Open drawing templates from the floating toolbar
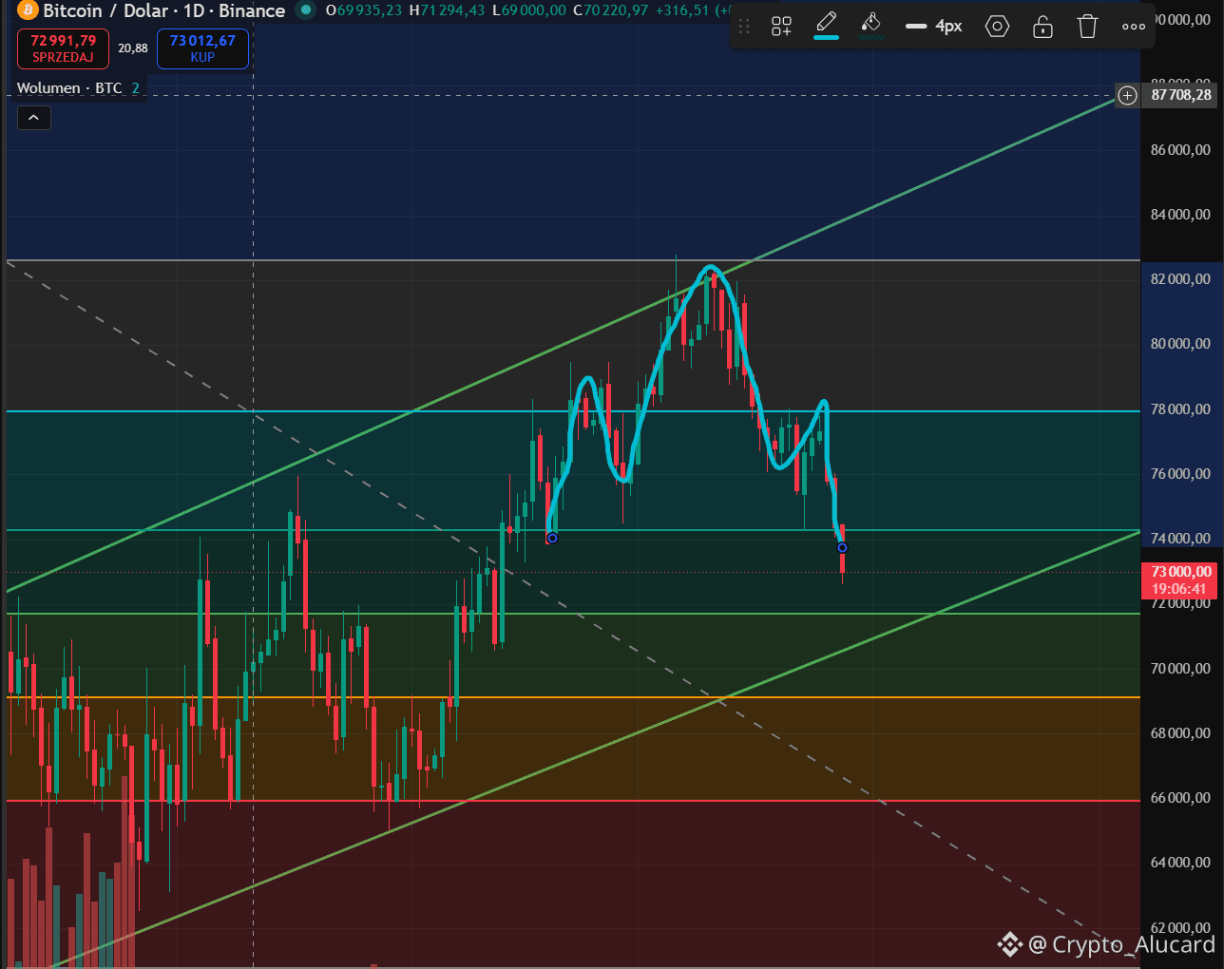This screenshot has width=1224, height=969. coord(781,27)
